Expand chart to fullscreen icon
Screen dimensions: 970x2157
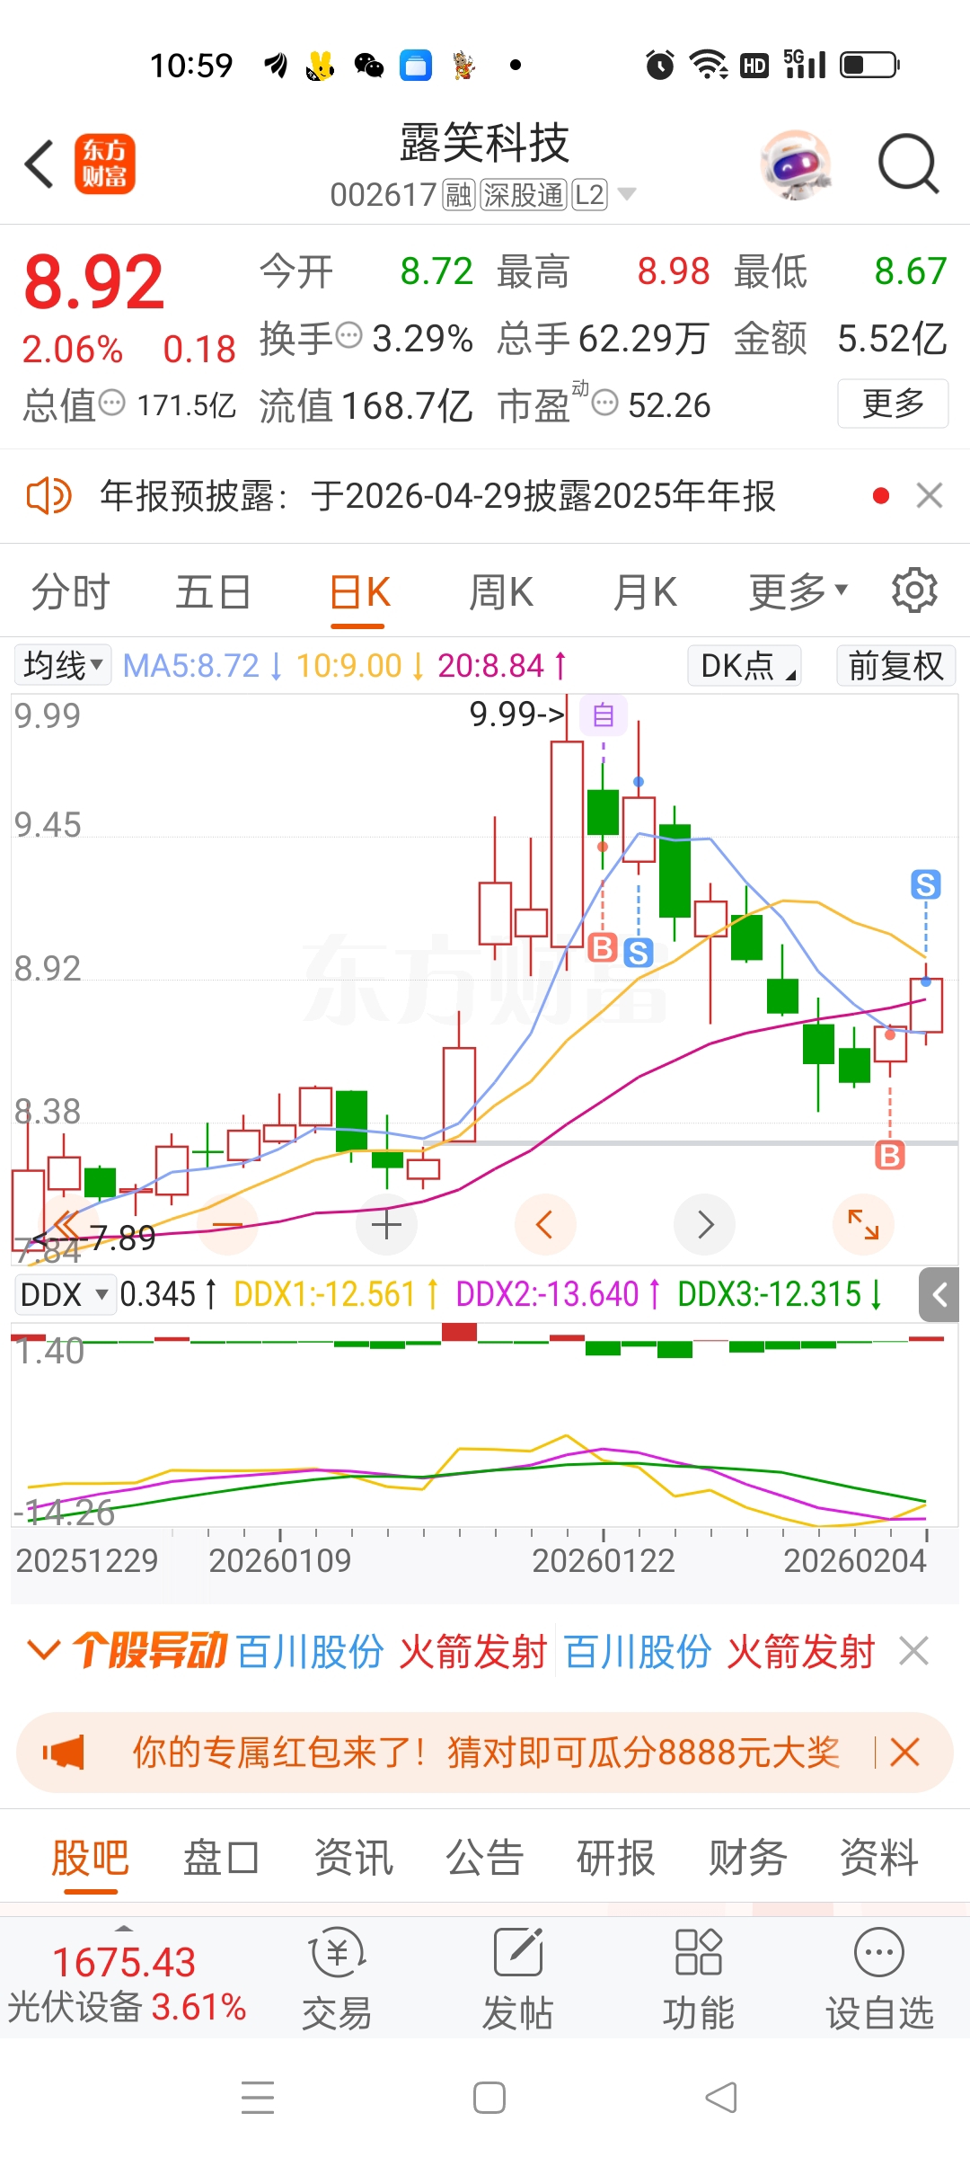point(863,1224)
